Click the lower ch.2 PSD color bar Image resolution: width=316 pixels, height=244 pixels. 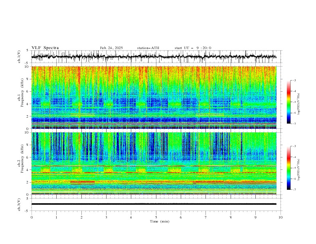[288, 168]
